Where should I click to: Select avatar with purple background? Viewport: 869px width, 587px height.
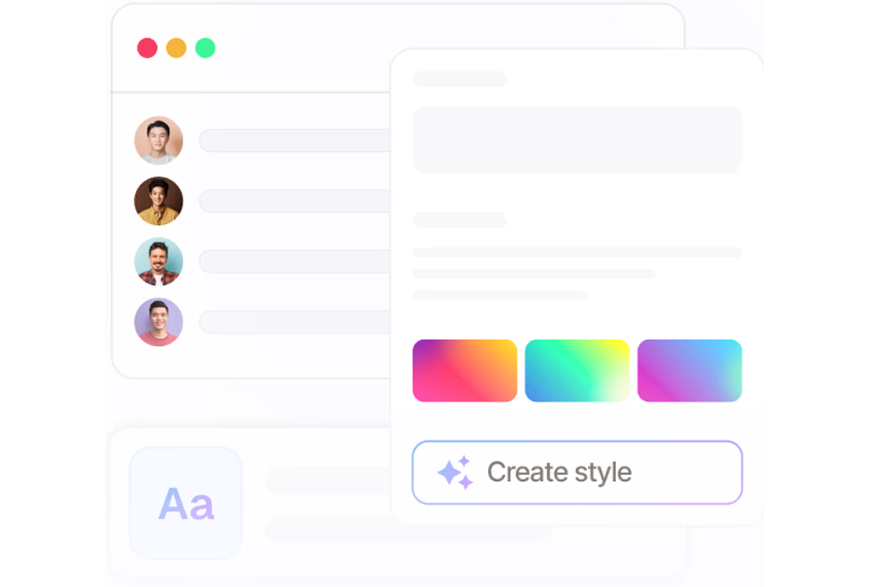click(159, 322)
